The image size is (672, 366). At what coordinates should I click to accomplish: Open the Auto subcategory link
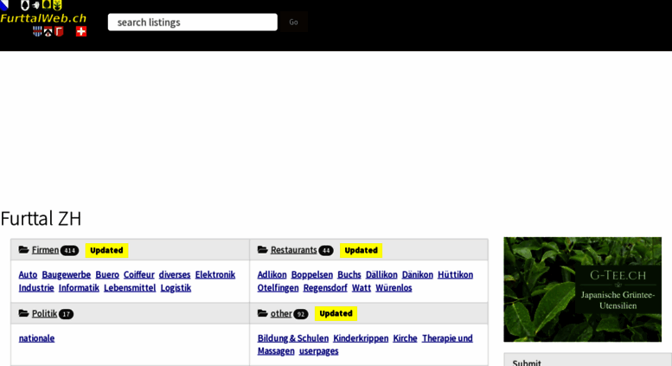28,274
